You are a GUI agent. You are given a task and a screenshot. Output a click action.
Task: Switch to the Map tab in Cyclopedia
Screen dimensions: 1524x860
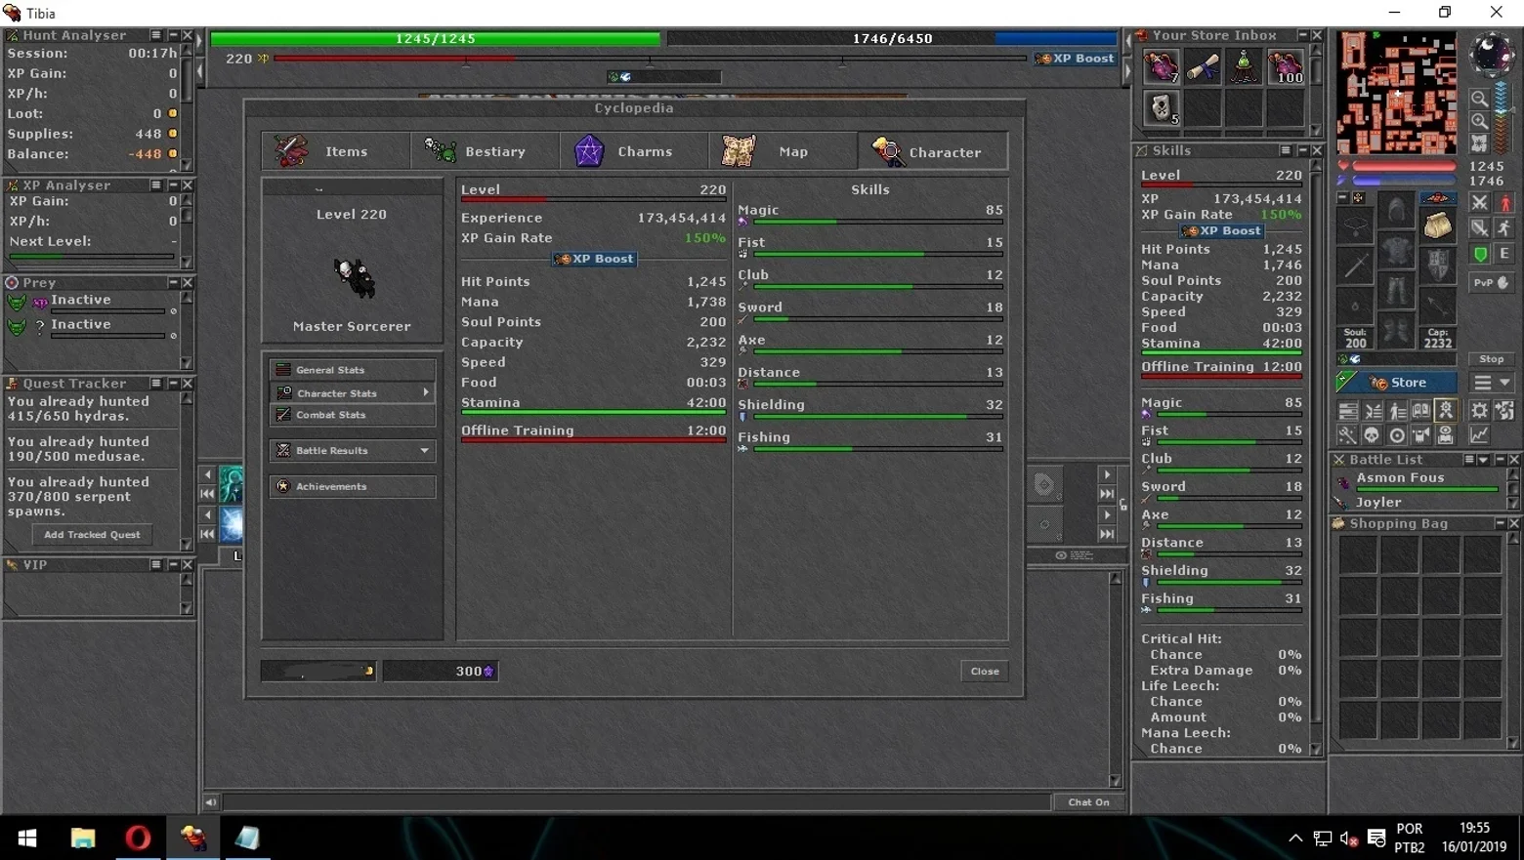(x=783, y=151)
